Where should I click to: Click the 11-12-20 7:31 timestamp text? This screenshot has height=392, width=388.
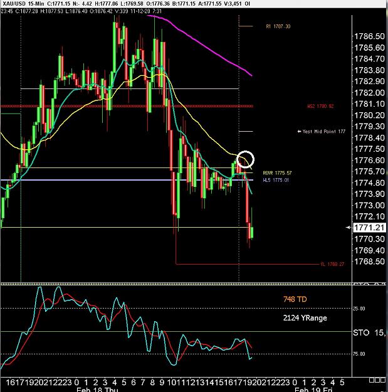[x=146, y=11]
